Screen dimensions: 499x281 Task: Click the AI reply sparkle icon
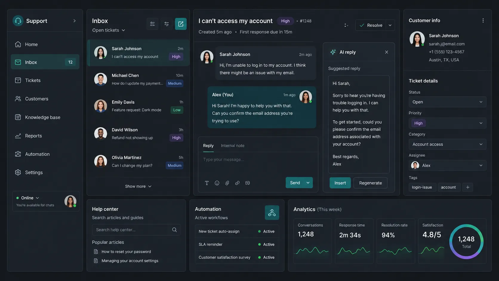pyautogui.click(x=333, y=52)
